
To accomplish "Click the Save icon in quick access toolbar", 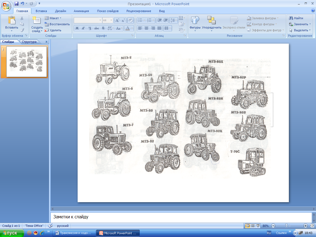I will tap(16, 4).
